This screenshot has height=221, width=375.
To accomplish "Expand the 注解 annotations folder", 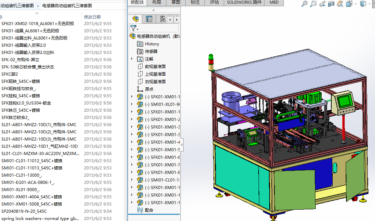I will point(132,59).
